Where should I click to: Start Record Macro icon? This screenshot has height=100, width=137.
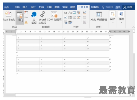[26, 13]
